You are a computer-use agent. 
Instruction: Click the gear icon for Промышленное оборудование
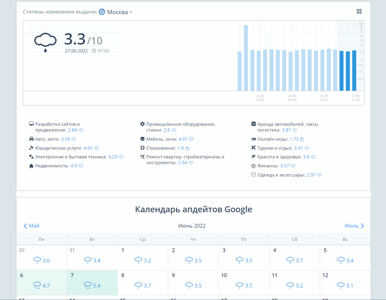click(x=142, y=124)
